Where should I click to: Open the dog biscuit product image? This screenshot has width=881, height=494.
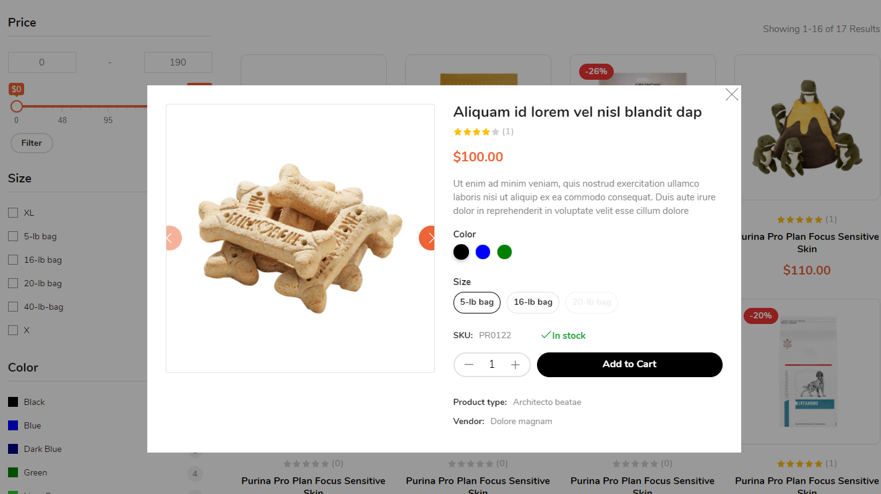click(x=300, y=238)
